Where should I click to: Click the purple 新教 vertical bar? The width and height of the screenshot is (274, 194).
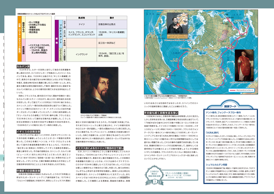57,41
